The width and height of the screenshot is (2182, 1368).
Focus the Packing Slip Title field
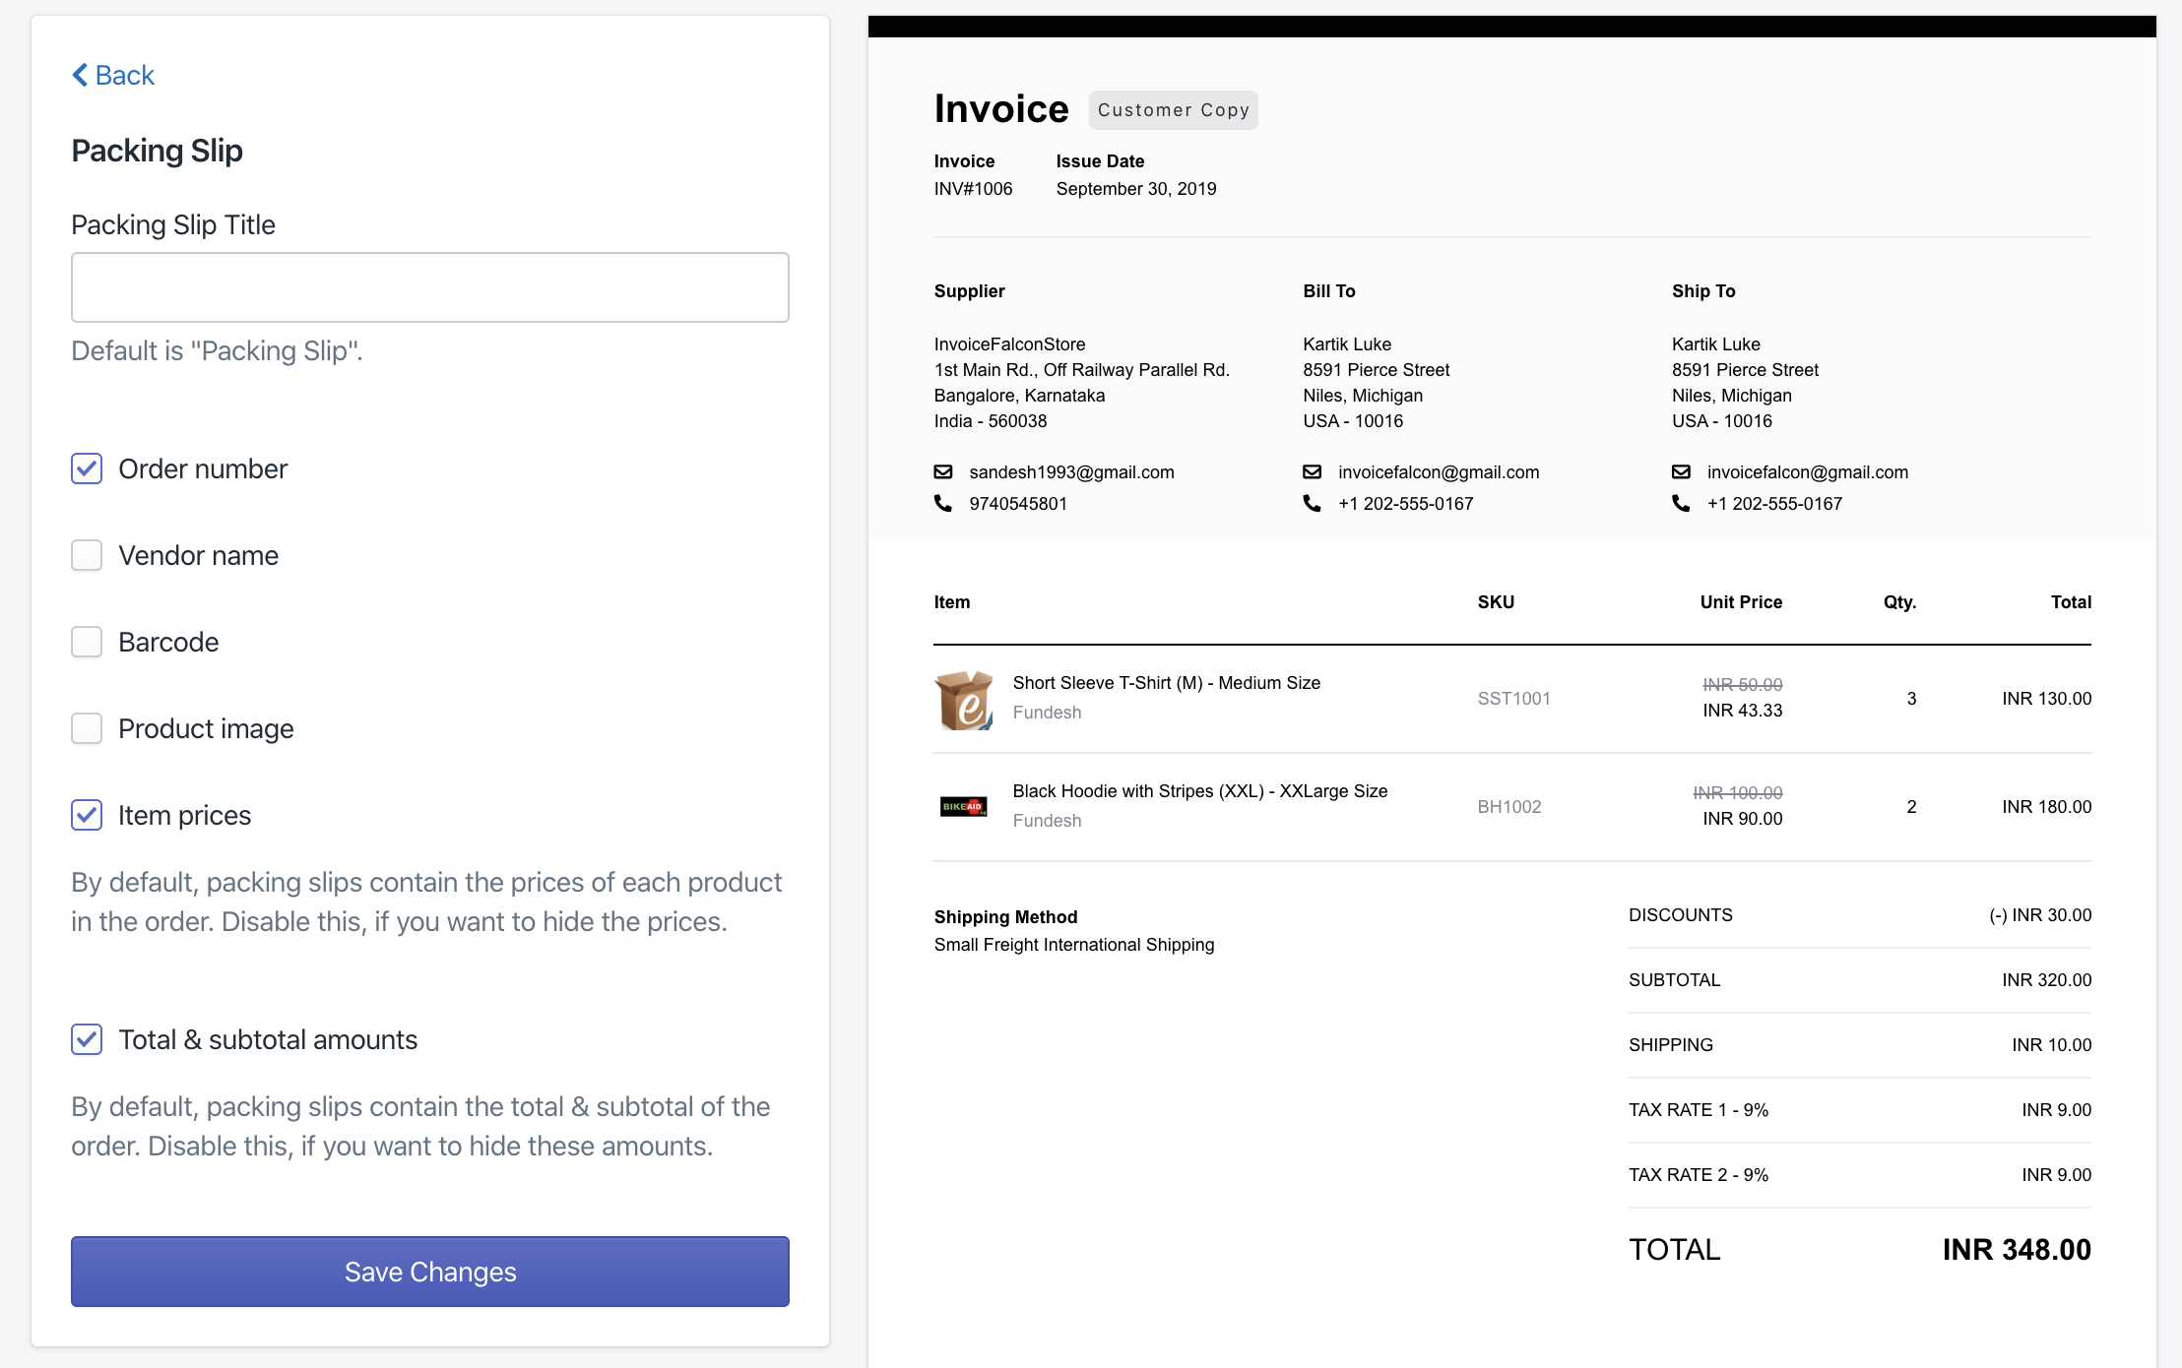click(x=430, y=287)
